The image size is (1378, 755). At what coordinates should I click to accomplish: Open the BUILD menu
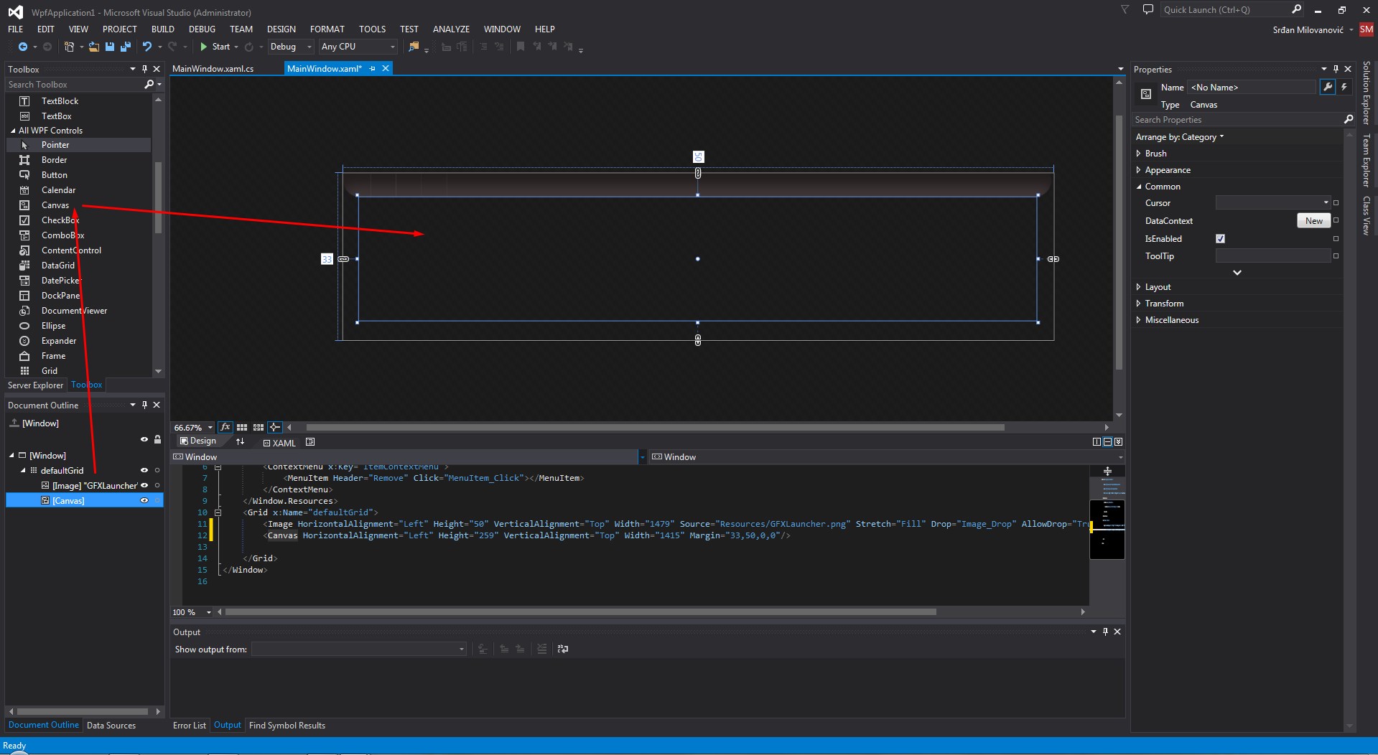click(162, 29)
